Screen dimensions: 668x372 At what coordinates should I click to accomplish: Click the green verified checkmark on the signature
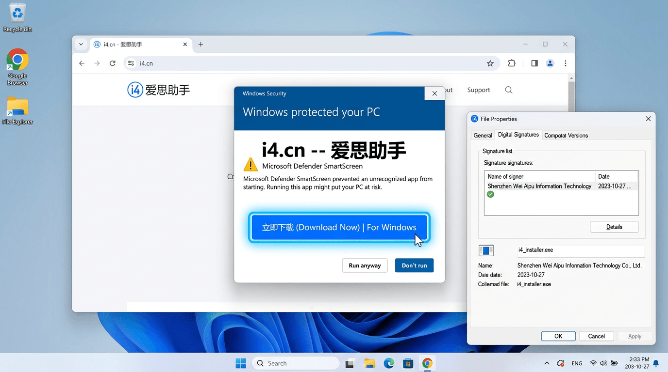[x=490, y=194]
